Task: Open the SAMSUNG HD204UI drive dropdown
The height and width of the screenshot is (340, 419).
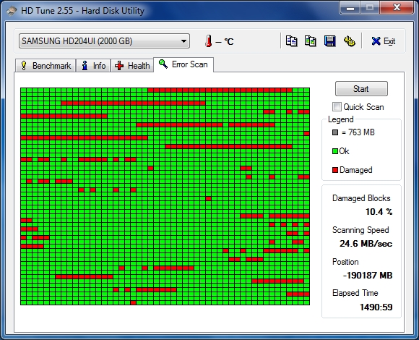Action: [x=104, y=41]
